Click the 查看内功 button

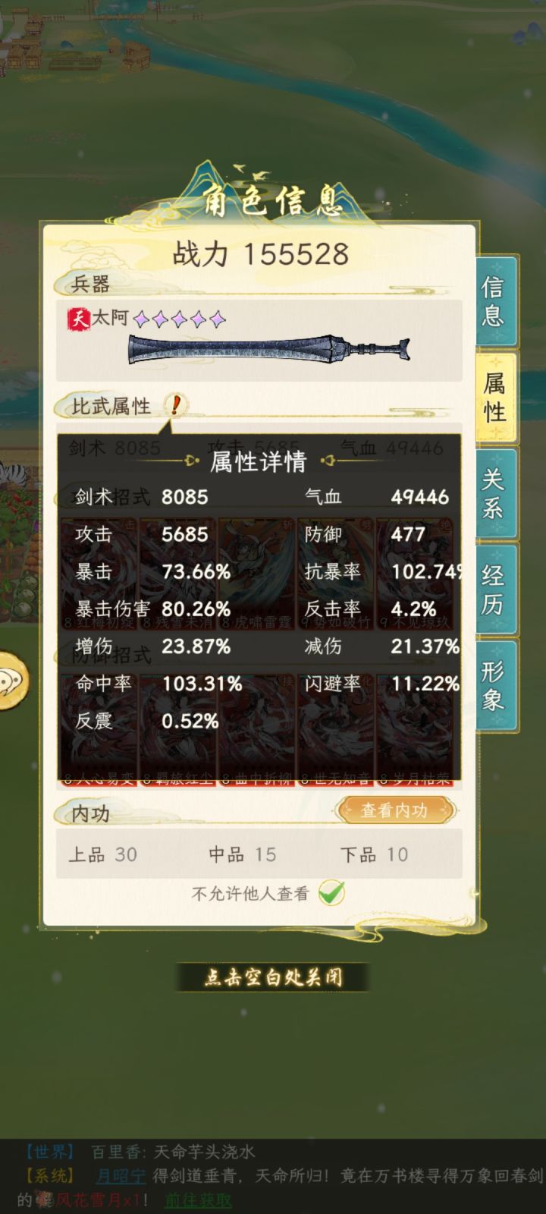[x=394, y=810]
